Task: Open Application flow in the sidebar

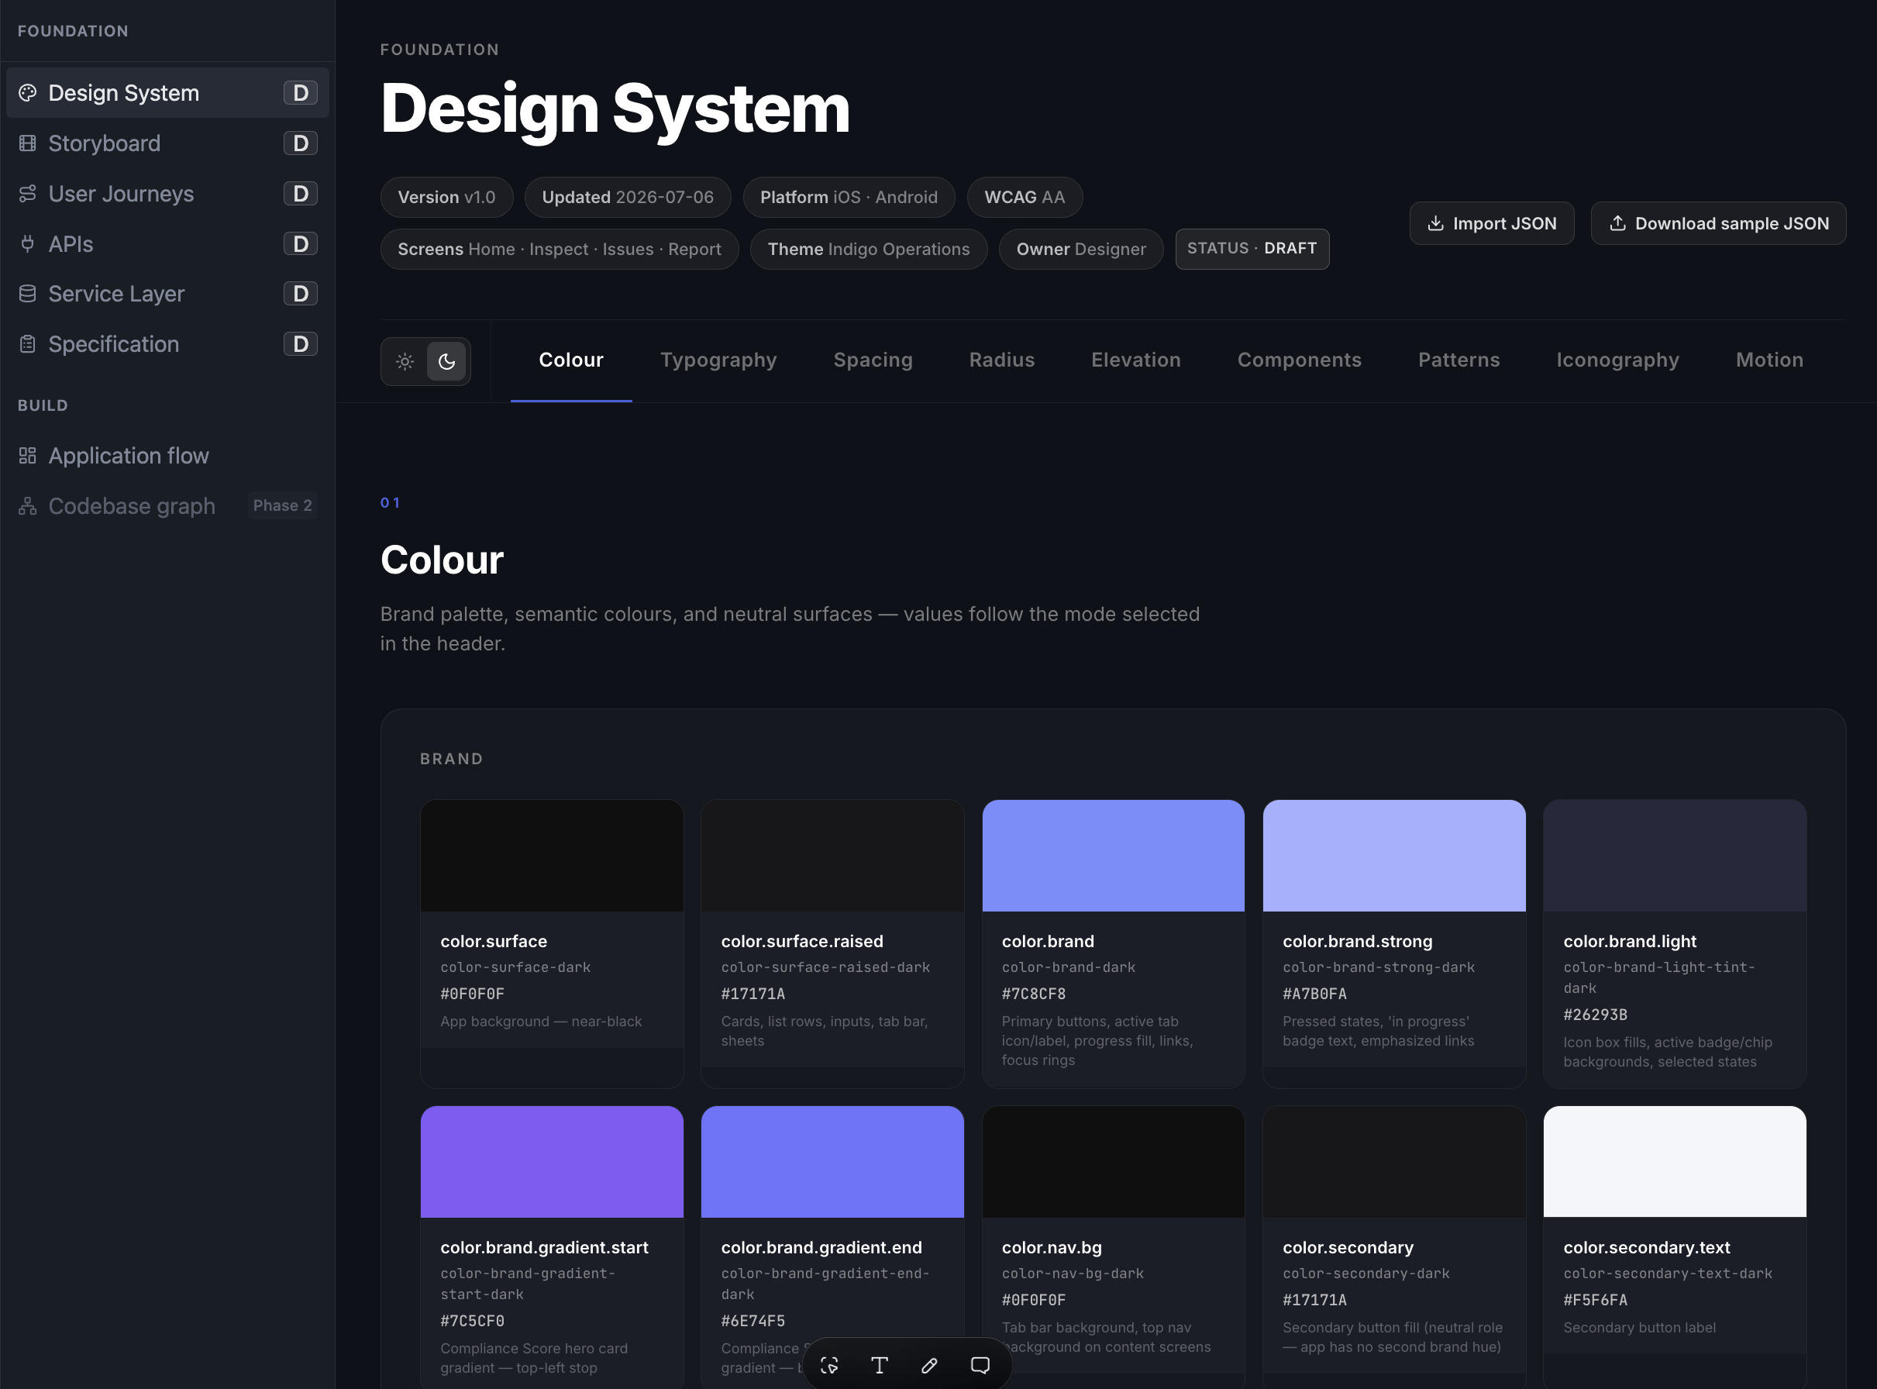Action: pos(167,456)
